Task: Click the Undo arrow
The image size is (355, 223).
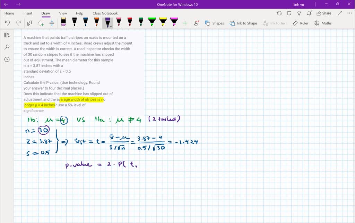Action: (x=7, y=23)
